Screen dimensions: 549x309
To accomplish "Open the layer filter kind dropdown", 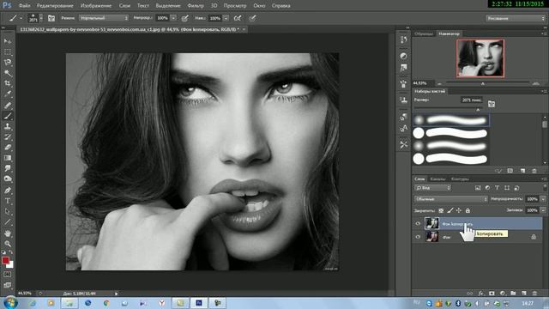I will [x=432, y=188].
